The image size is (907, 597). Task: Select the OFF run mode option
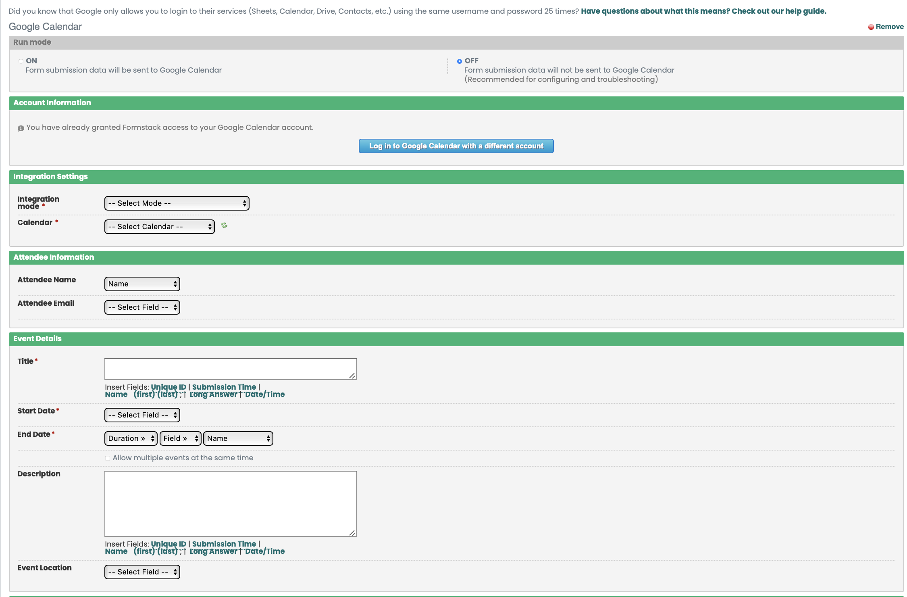(460, 61)
